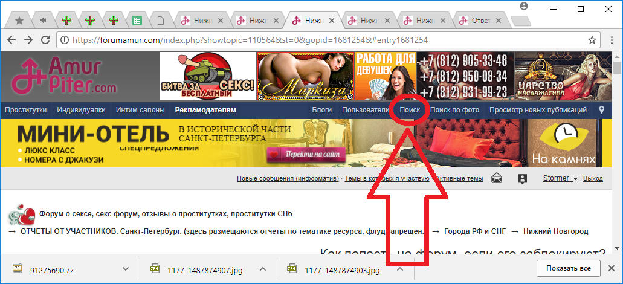623x284 pixels.
Task: Click the browser Back arrow button
Action: (x=12, y=40)
